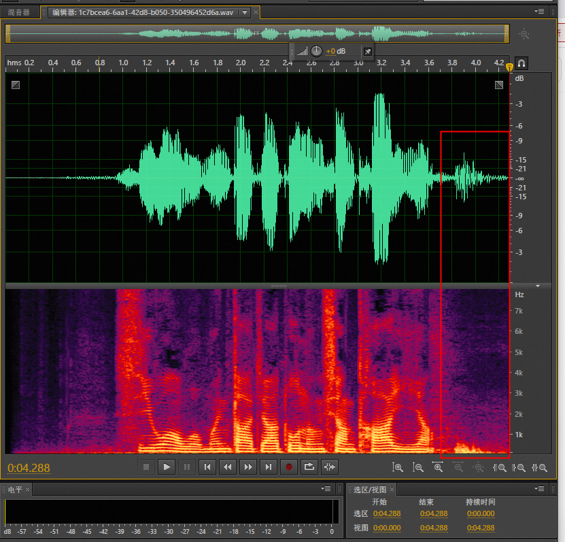
Task: Switch to the 混音器 tab
Action: point(19,12)
